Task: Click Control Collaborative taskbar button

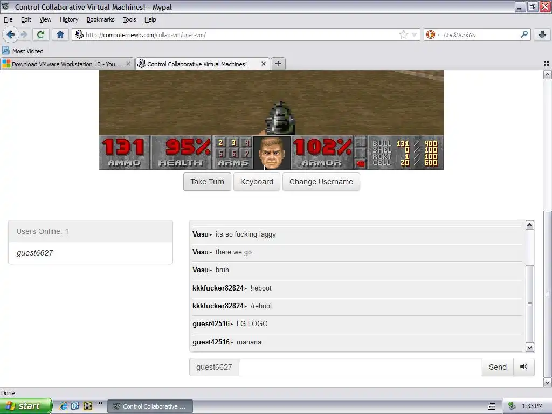Action: [150, 406]
